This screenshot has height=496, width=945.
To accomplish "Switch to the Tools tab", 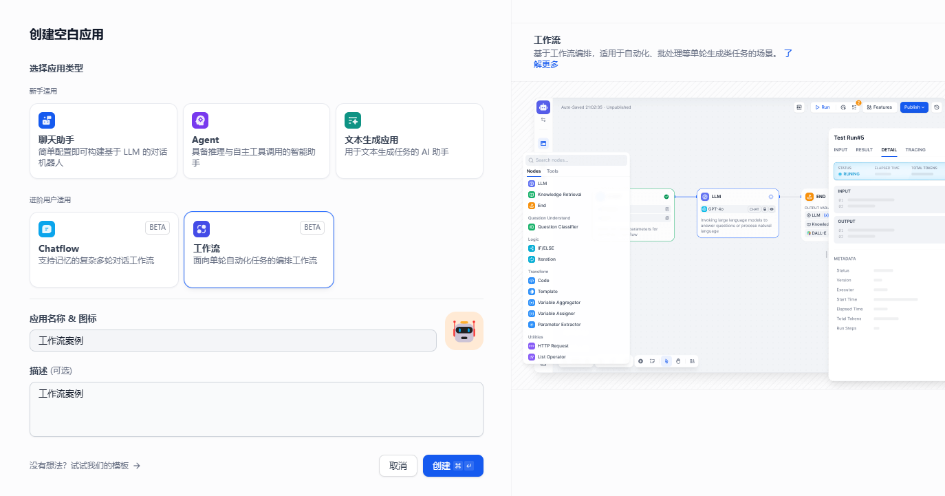I will point(552,171).
